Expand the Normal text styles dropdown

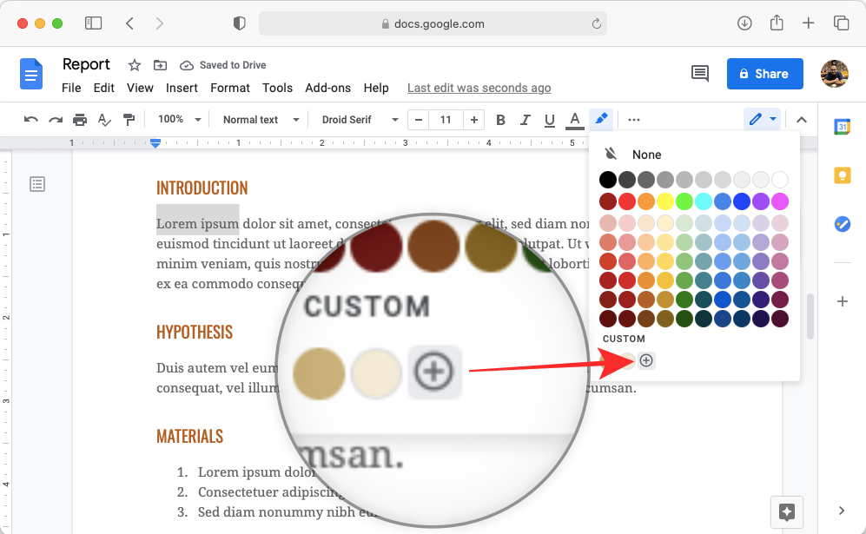pyautogui.click(x=259, y=119)
